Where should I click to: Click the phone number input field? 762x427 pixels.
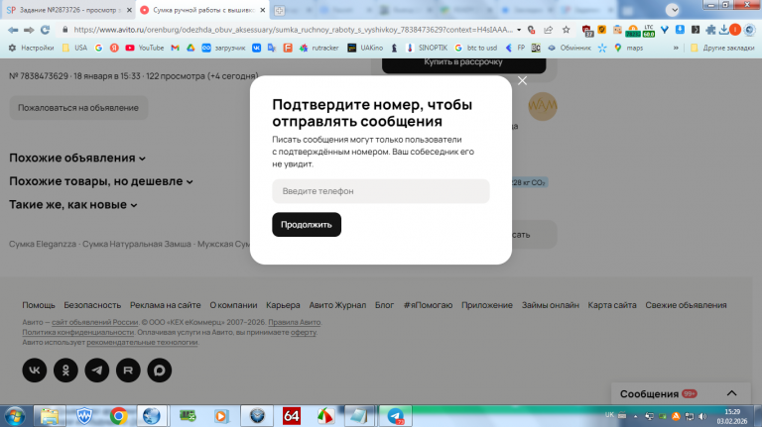381,191
